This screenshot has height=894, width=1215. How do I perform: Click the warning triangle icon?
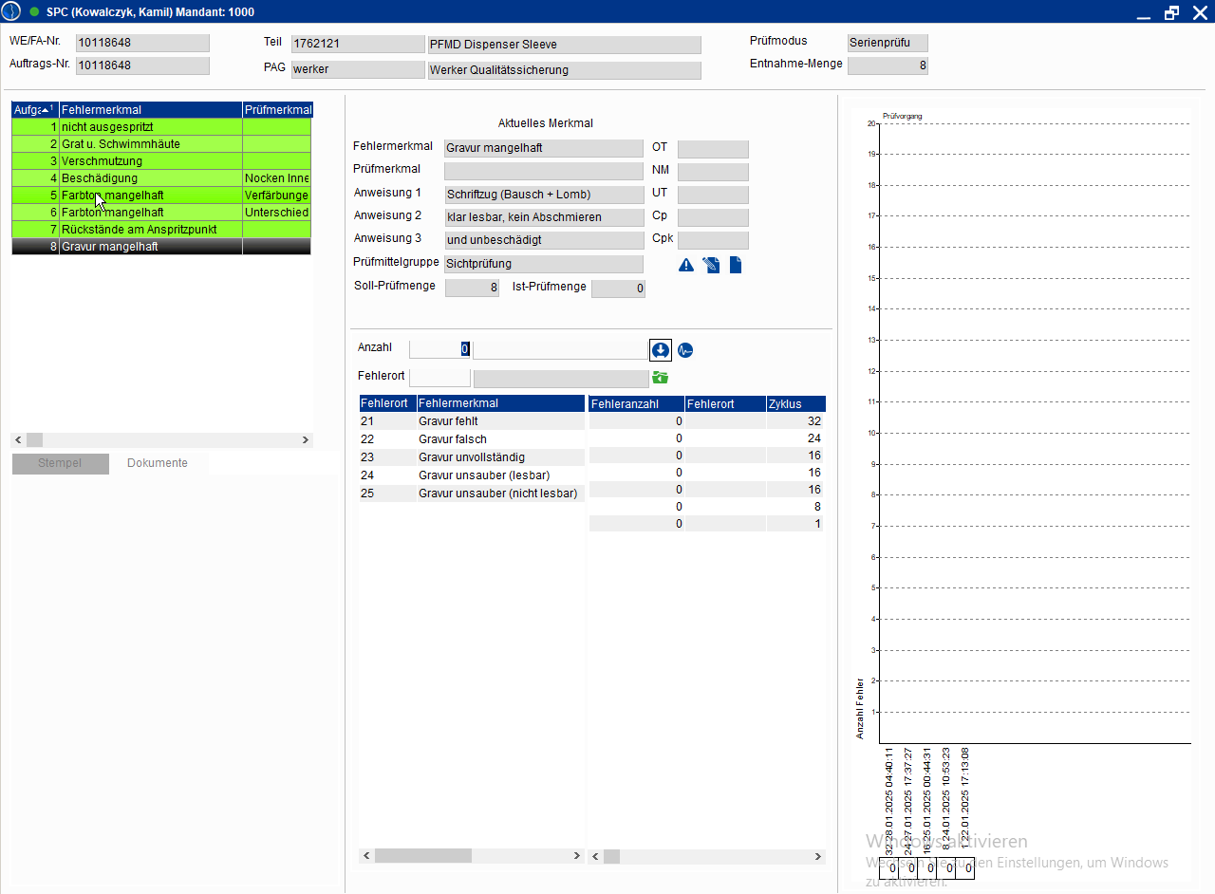(x=686, y=266)
